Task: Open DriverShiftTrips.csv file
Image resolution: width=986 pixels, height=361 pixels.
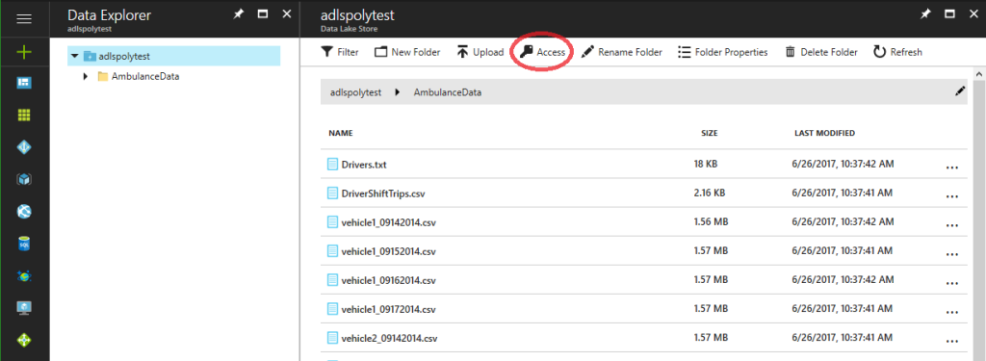Action: pyautogui.click(x=383, y=193)
